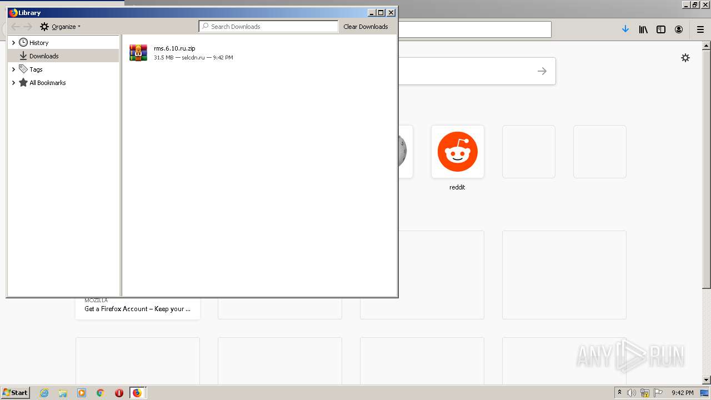Minimize the Library window
711x400 pixels.
point(372,12)
